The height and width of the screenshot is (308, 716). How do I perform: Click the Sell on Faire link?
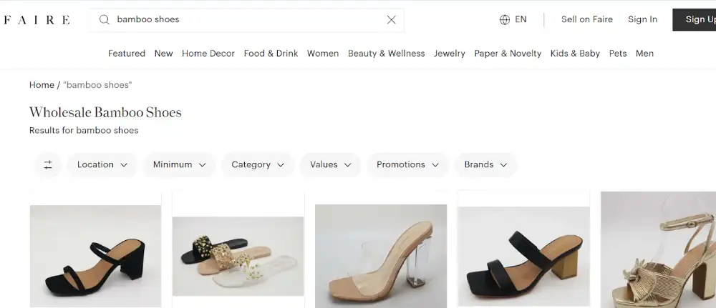[587, 19]
